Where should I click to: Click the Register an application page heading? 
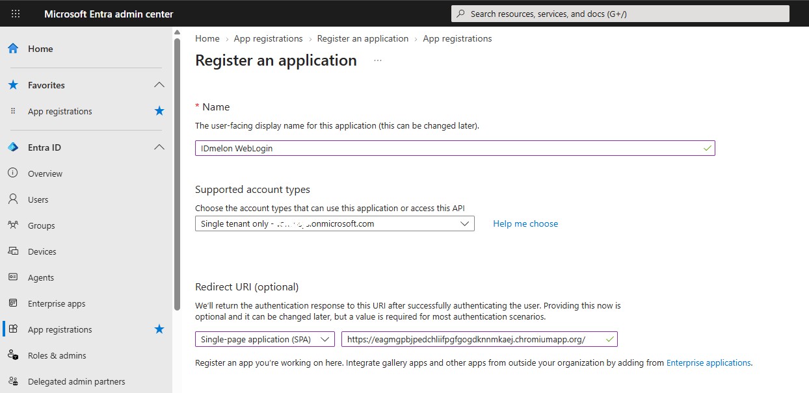pyautogui.click(x=276, y=60)
